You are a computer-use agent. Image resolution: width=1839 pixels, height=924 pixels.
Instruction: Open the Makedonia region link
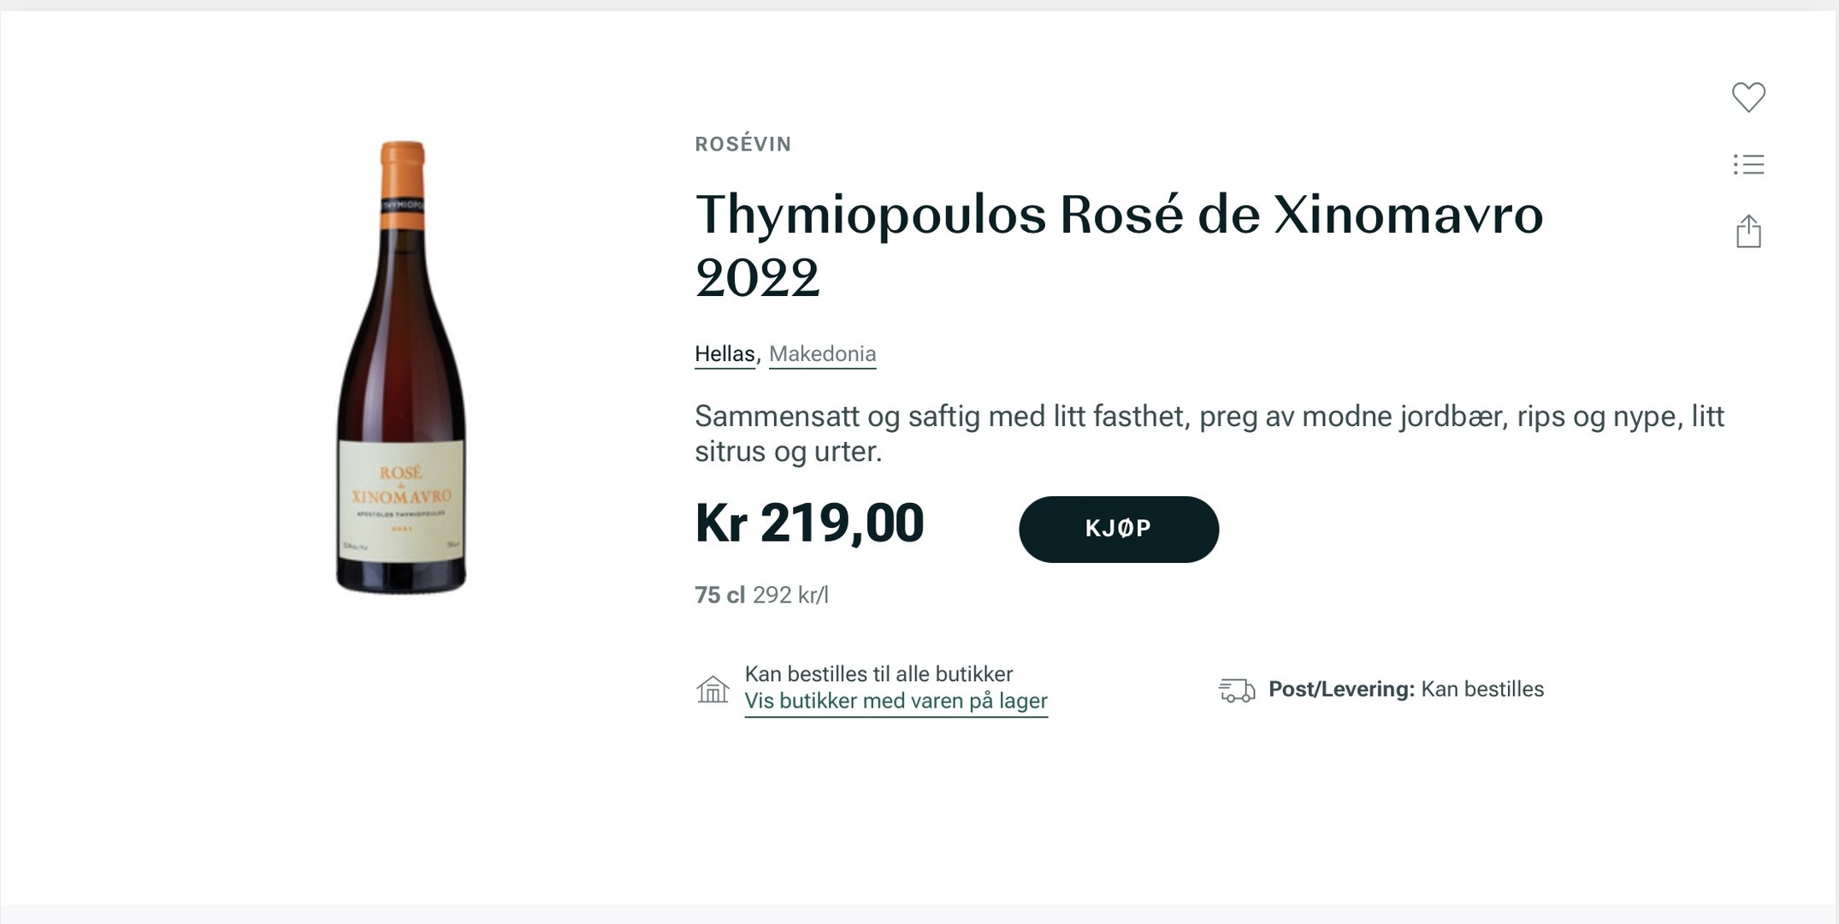pos(822,354)
